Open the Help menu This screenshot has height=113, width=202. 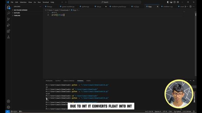click(52, 2)
